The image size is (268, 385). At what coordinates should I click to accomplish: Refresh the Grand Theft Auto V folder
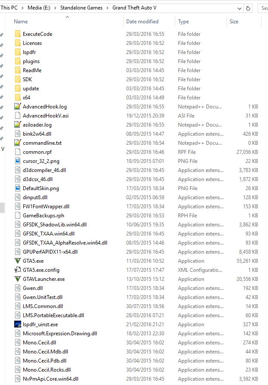[248, 8]
